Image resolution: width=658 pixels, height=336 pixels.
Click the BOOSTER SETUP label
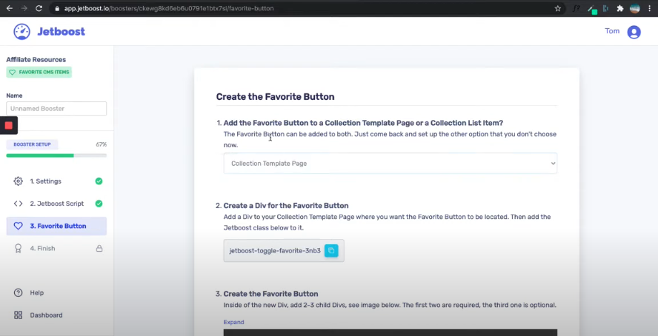tap(33, 144)
